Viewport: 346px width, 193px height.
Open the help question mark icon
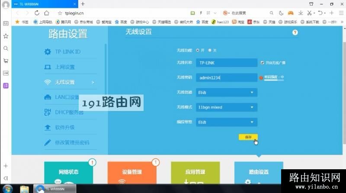click(x=295, y=33)
